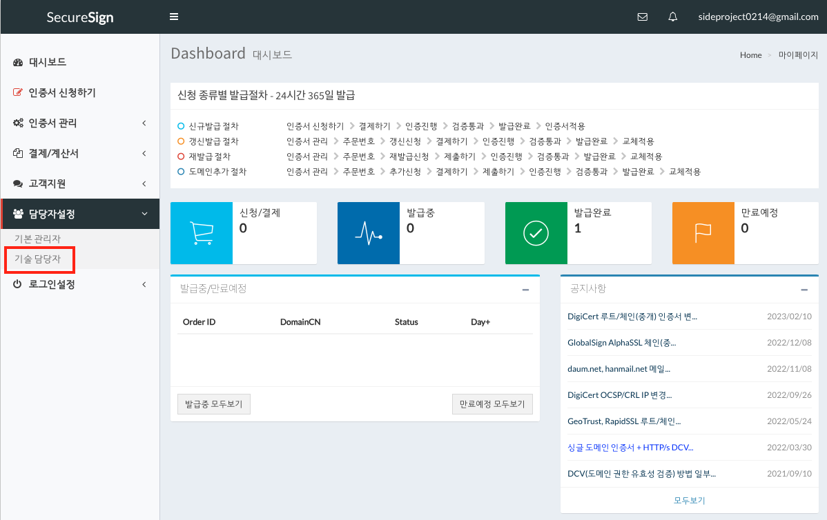Expand the 결제/계산서 submenu chevron
The image size is (827, 520).
[x=144, y=153]
